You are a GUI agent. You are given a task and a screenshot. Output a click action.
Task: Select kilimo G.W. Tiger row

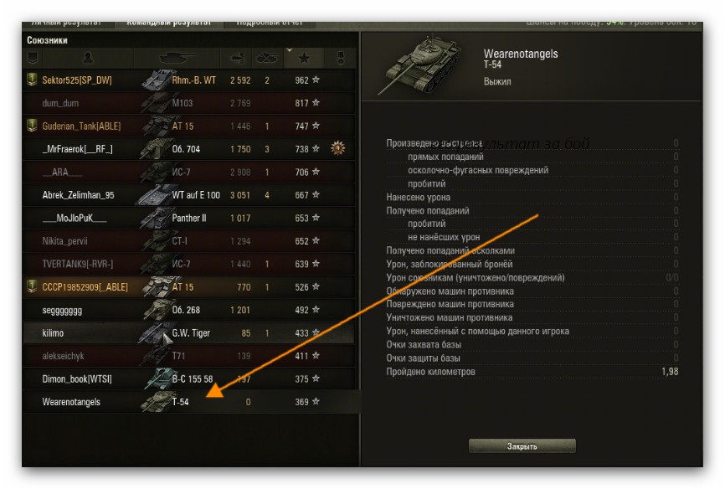189,332
